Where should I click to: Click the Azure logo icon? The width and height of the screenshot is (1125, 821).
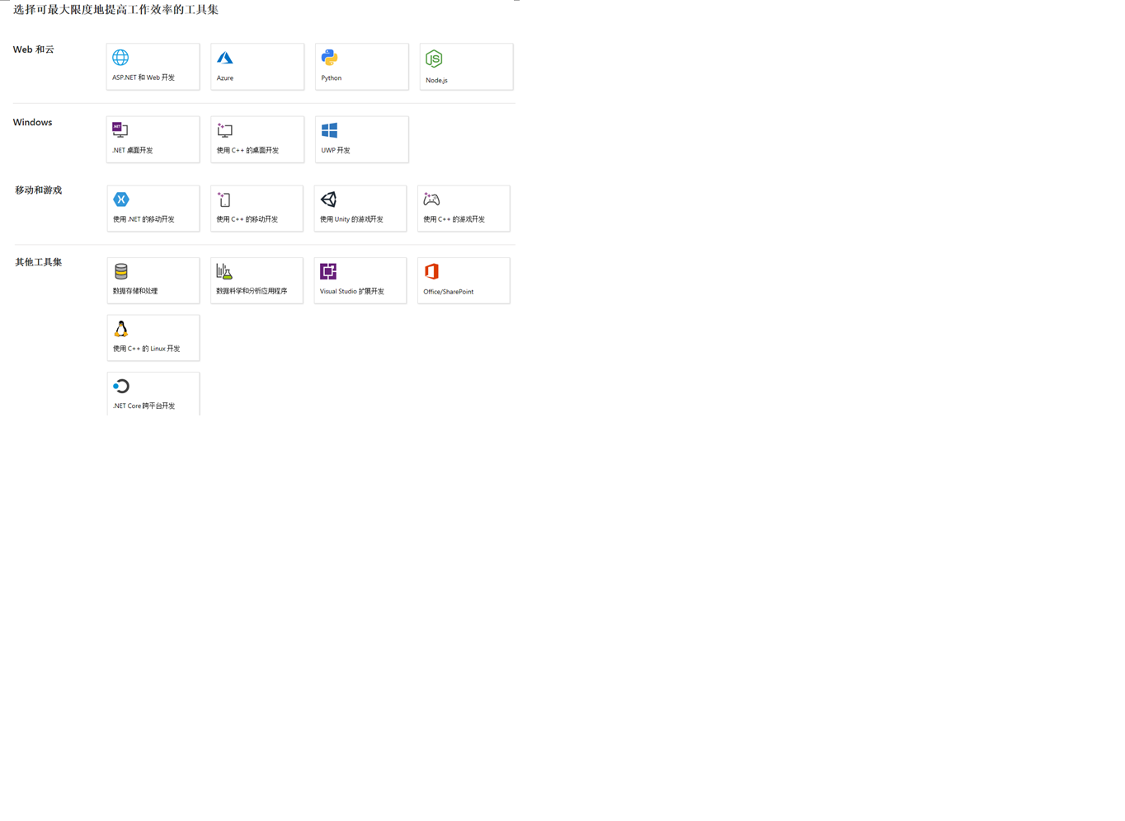[224, 58]
